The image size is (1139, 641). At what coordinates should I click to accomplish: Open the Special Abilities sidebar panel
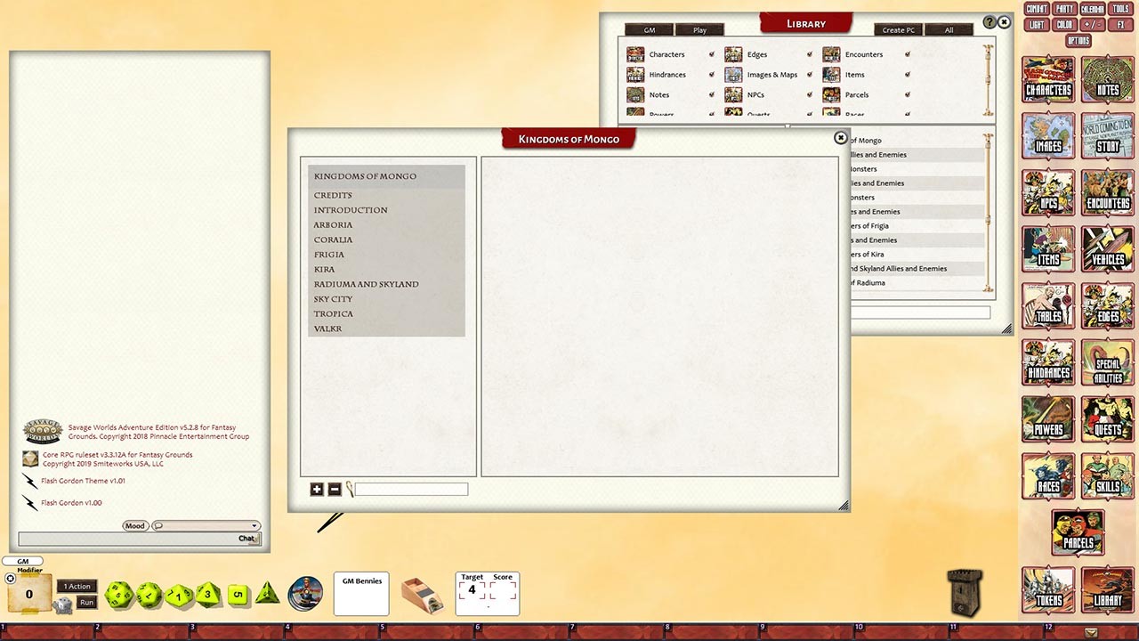click(1108, 363)
